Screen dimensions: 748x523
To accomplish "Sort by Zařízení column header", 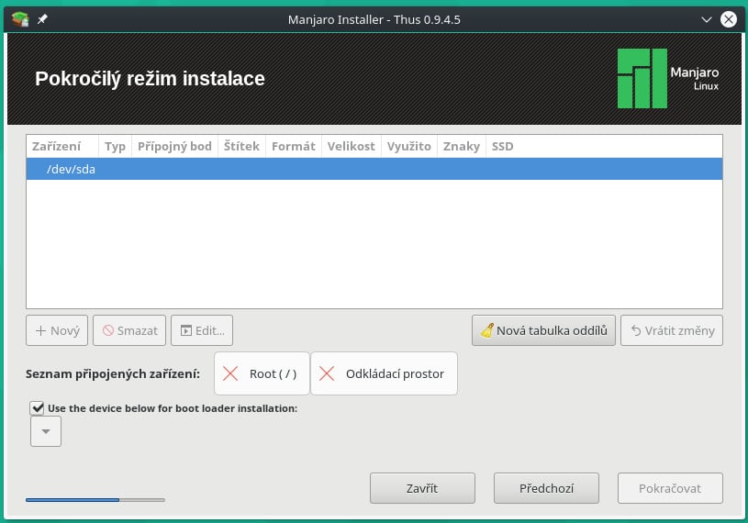I will pos(62,147).
